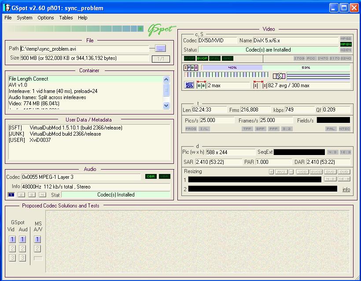Viewport: 361px width, 281px height.
Task: Click the GSpot app icon in title bar
Action: (x=7, y=8)
